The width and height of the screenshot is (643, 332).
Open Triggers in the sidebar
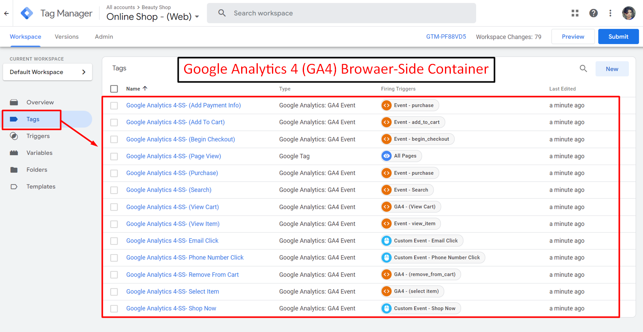tap(38, 136)
